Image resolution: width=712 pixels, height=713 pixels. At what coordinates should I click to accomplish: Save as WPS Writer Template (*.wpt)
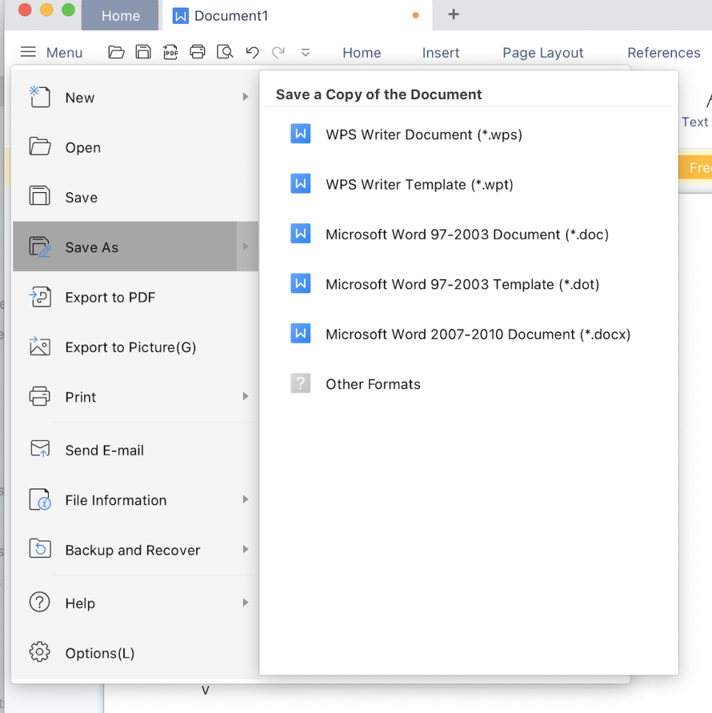click(469, 184)
